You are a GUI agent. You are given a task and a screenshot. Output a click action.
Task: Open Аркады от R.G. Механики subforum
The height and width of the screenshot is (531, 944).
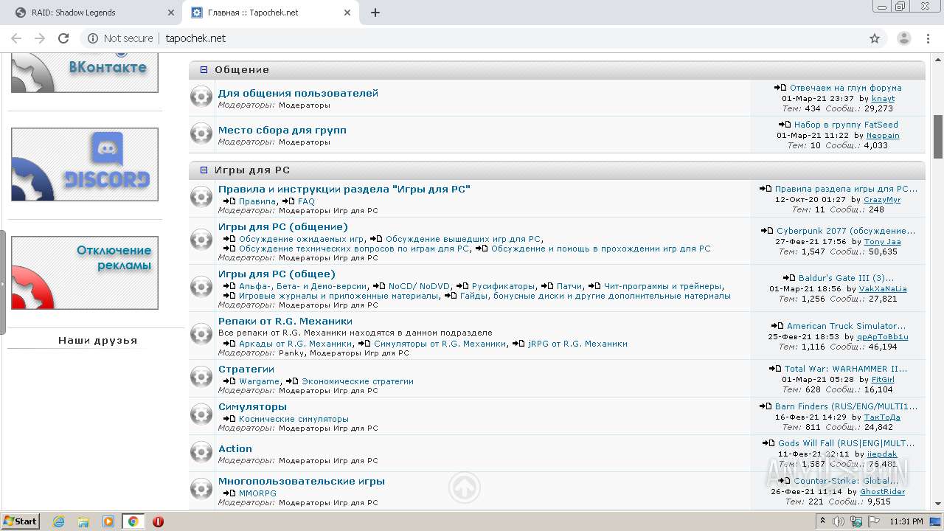point(295,344)
